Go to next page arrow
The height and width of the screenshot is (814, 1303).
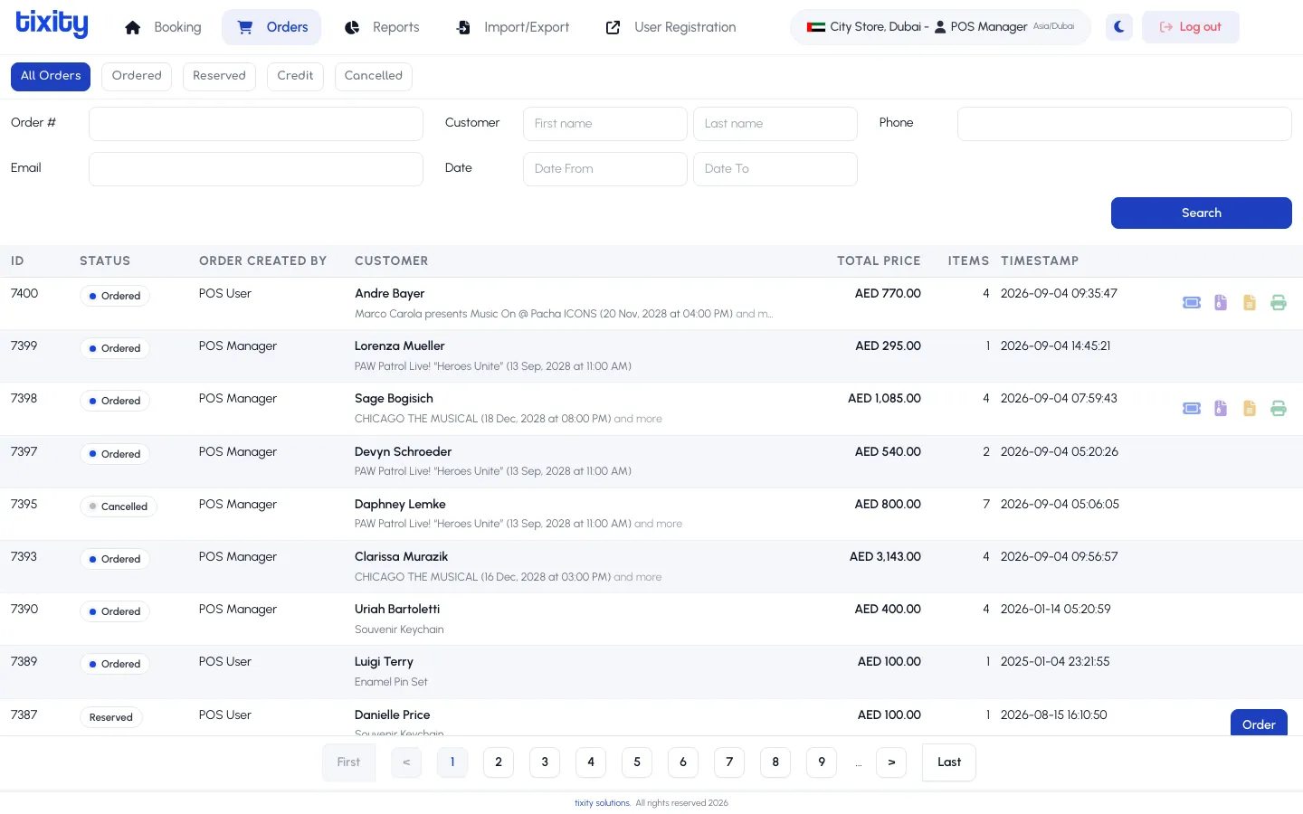(x=891, y=762)
